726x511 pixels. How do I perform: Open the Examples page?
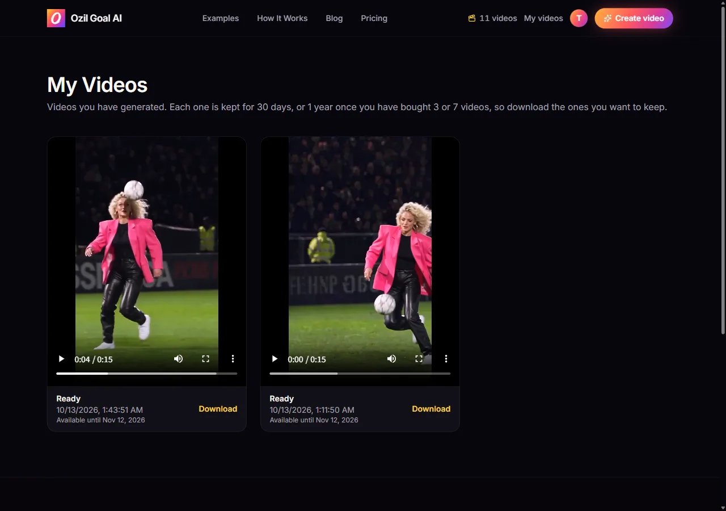tap(221, 18)
